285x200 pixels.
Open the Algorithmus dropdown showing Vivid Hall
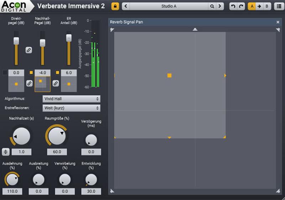click(71, 99)
